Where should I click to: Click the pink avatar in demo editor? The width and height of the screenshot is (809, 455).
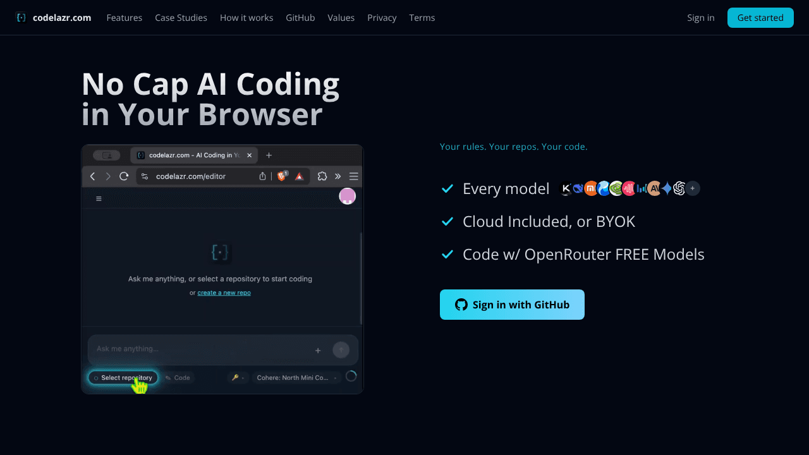(348, 197)
